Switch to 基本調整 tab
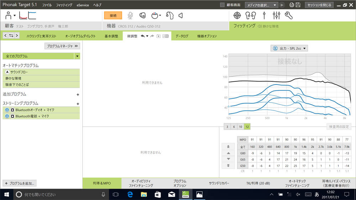 111,36
